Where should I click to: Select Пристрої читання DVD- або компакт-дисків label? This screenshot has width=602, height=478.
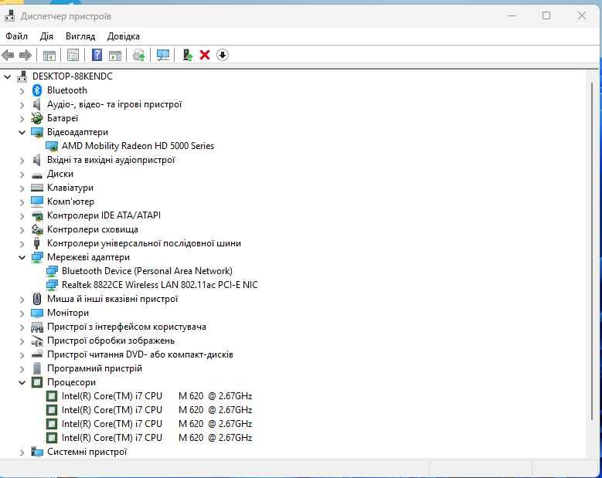140,354
